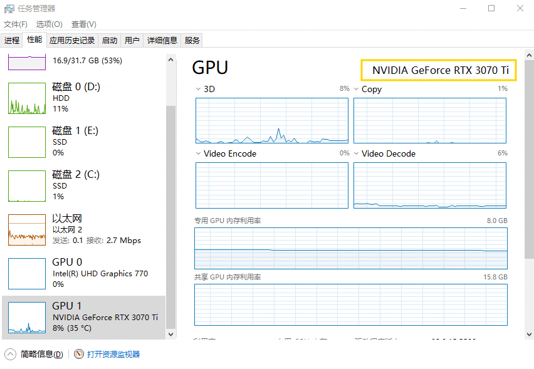
Task: Click the sidebar scroll down arrow
Action: coord(171,335)
